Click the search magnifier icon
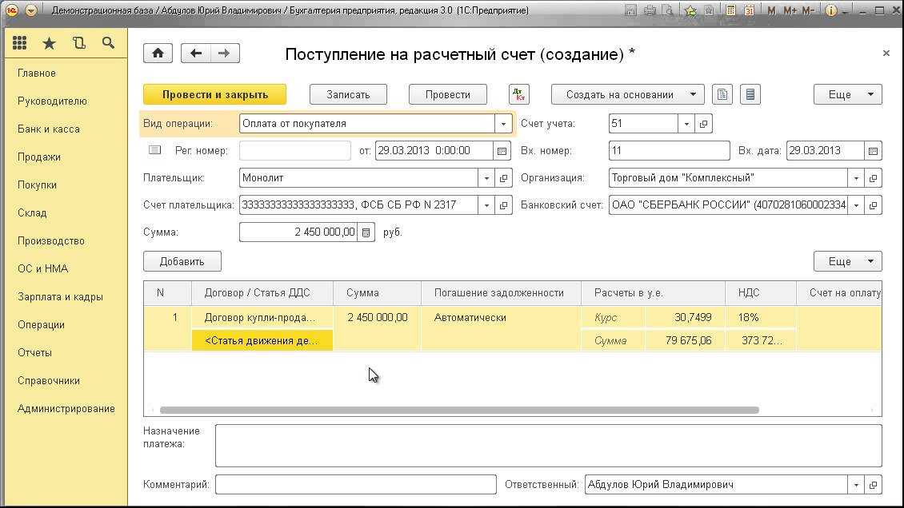The height and width of the screenshot is (508, 904). click(x=108, y=42)
